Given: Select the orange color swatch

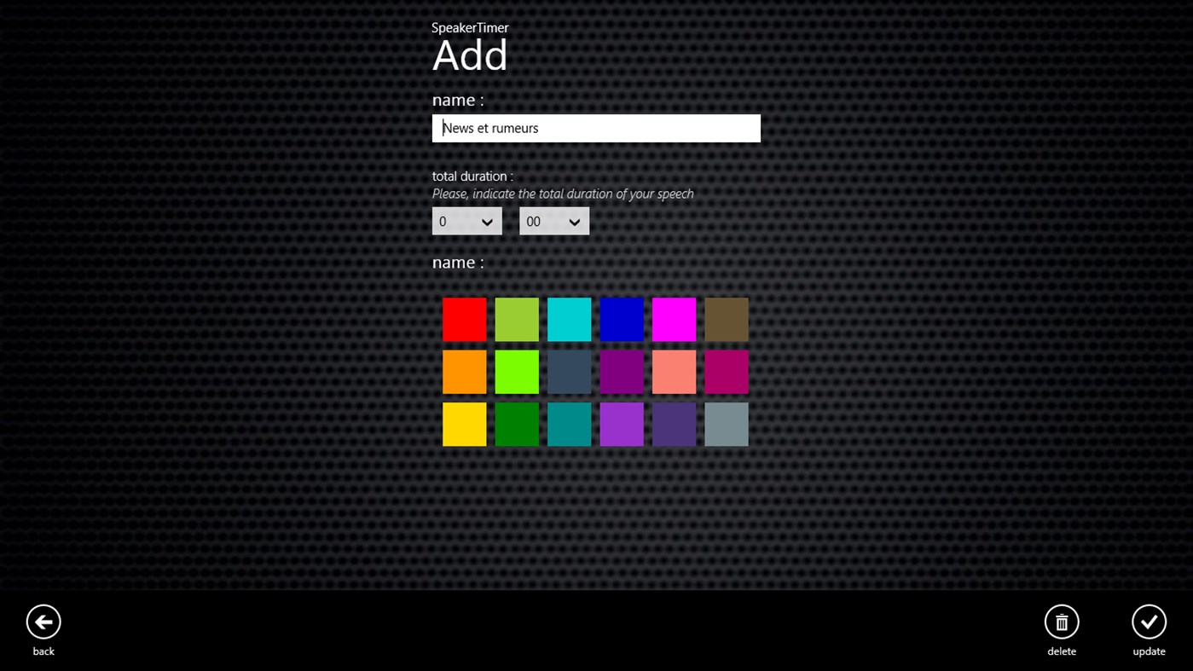Looking at the screenshot, I should tap(464, 372).
